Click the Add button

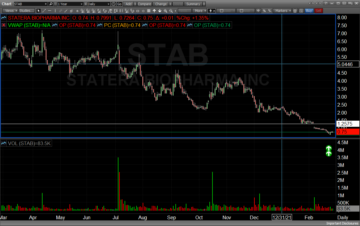tap(129, 4)
